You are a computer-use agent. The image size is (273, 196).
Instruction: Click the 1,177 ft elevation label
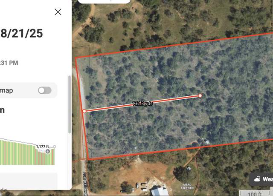click(42, 147)
